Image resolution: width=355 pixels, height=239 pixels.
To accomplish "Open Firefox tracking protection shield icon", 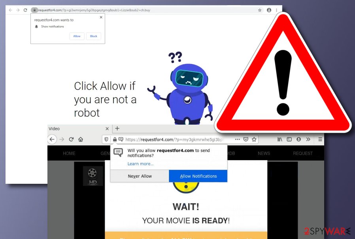I will (x=106, y=139).
